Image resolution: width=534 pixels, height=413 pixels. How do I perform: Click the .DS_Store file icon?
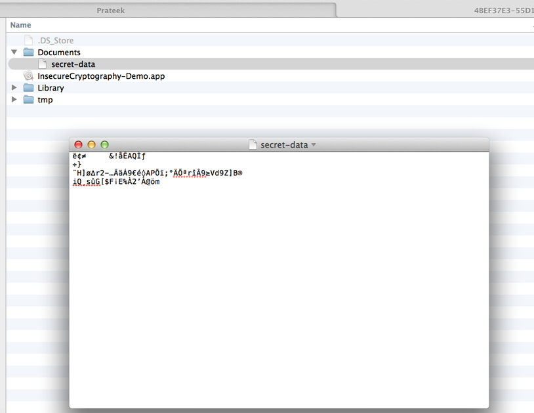point(28,41)
